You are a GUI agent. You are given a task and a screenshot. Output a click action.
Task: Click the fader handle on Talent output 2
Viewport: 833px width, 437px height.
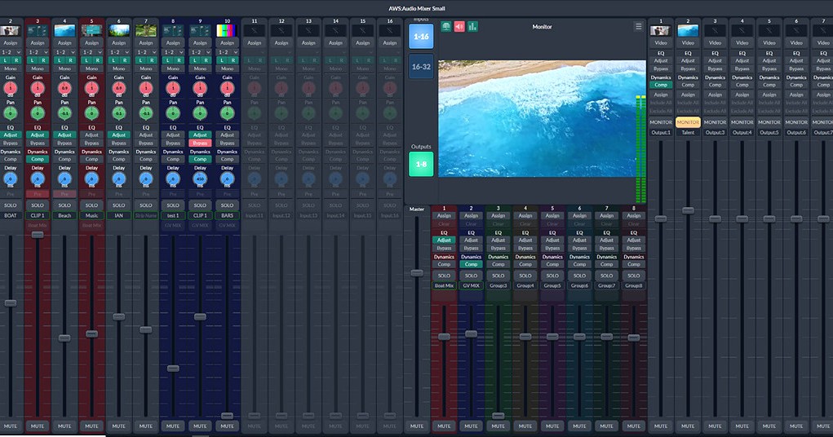click(688, 211)
